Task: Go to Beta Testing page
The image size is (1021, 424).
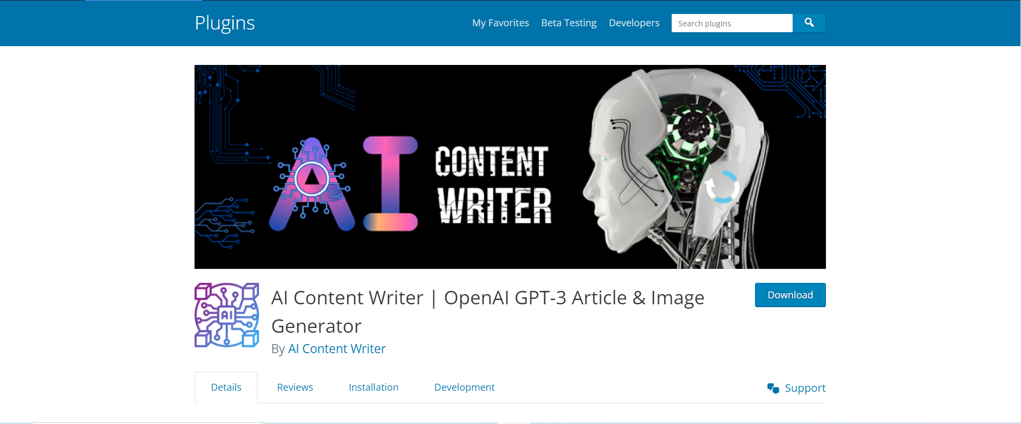Action: coord(569,23)
